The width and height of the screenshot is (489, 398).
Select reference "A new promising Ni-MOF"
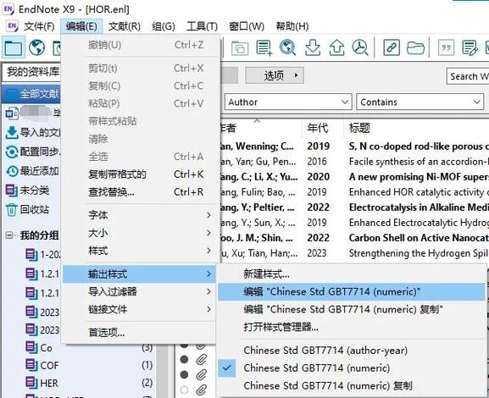pyautogui.click(x=418, y=177)
